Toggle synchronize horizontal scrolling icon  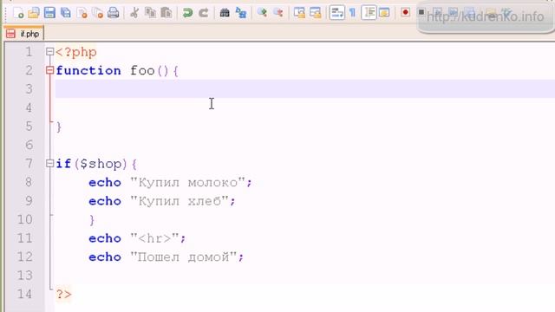(315, 13)
